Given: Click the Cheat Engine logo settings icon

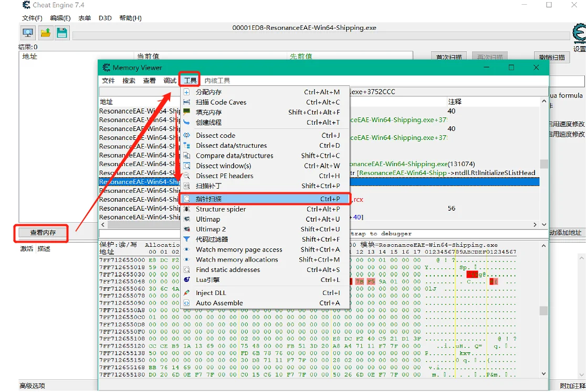Looking at the screenshot, I should (x=580, y=33).
